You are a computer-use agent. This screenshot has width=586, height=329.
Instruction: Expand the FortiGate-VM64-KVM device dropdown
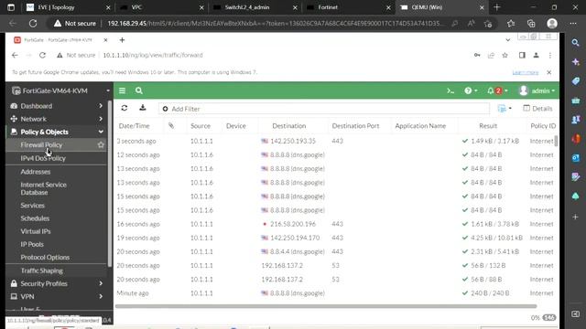pos(108,90)
